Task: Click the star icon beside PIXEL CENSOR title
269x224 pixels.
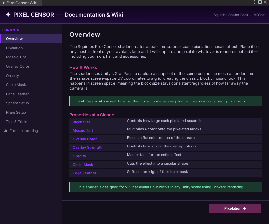Action: 8,15
